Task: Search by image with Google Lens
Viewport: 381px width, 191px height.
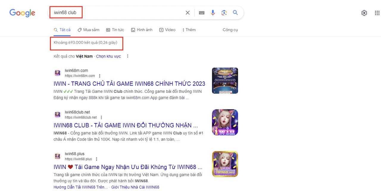Action: pos(224,13)
